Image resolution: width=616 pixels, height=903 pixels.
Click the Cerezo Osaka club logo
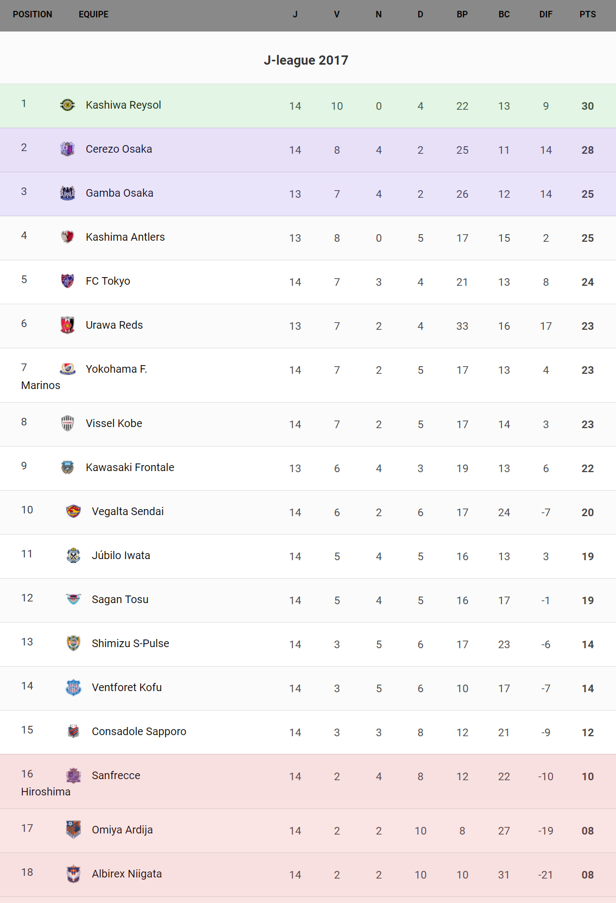67,149
